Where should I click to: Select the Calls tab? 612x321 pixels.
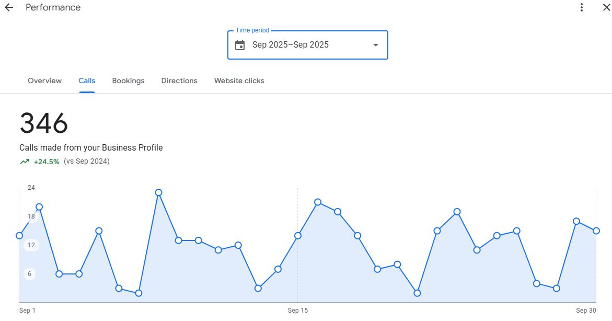87,81
